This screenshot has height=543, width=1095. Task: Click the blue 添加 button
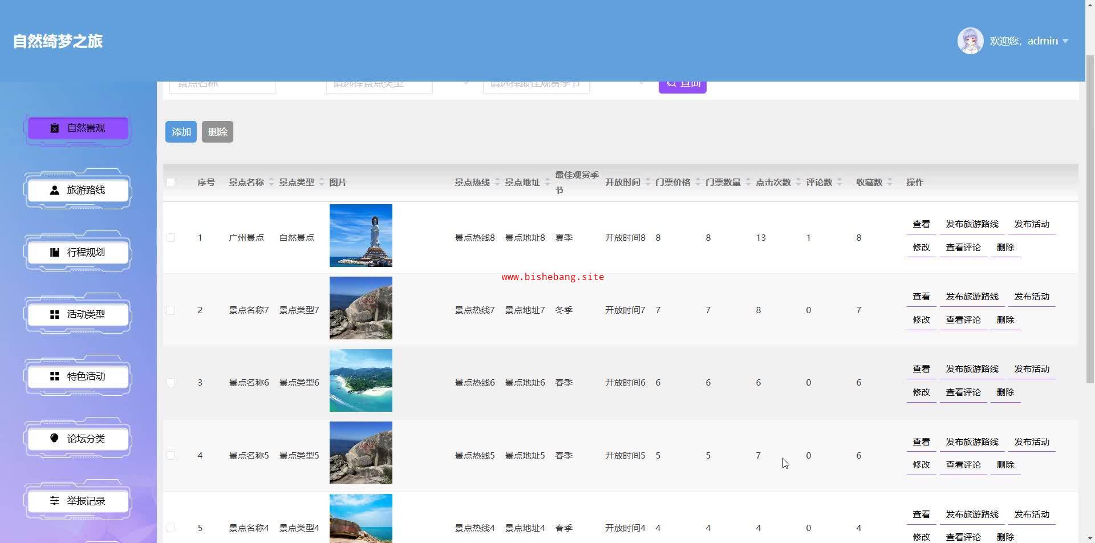point(181,132)
